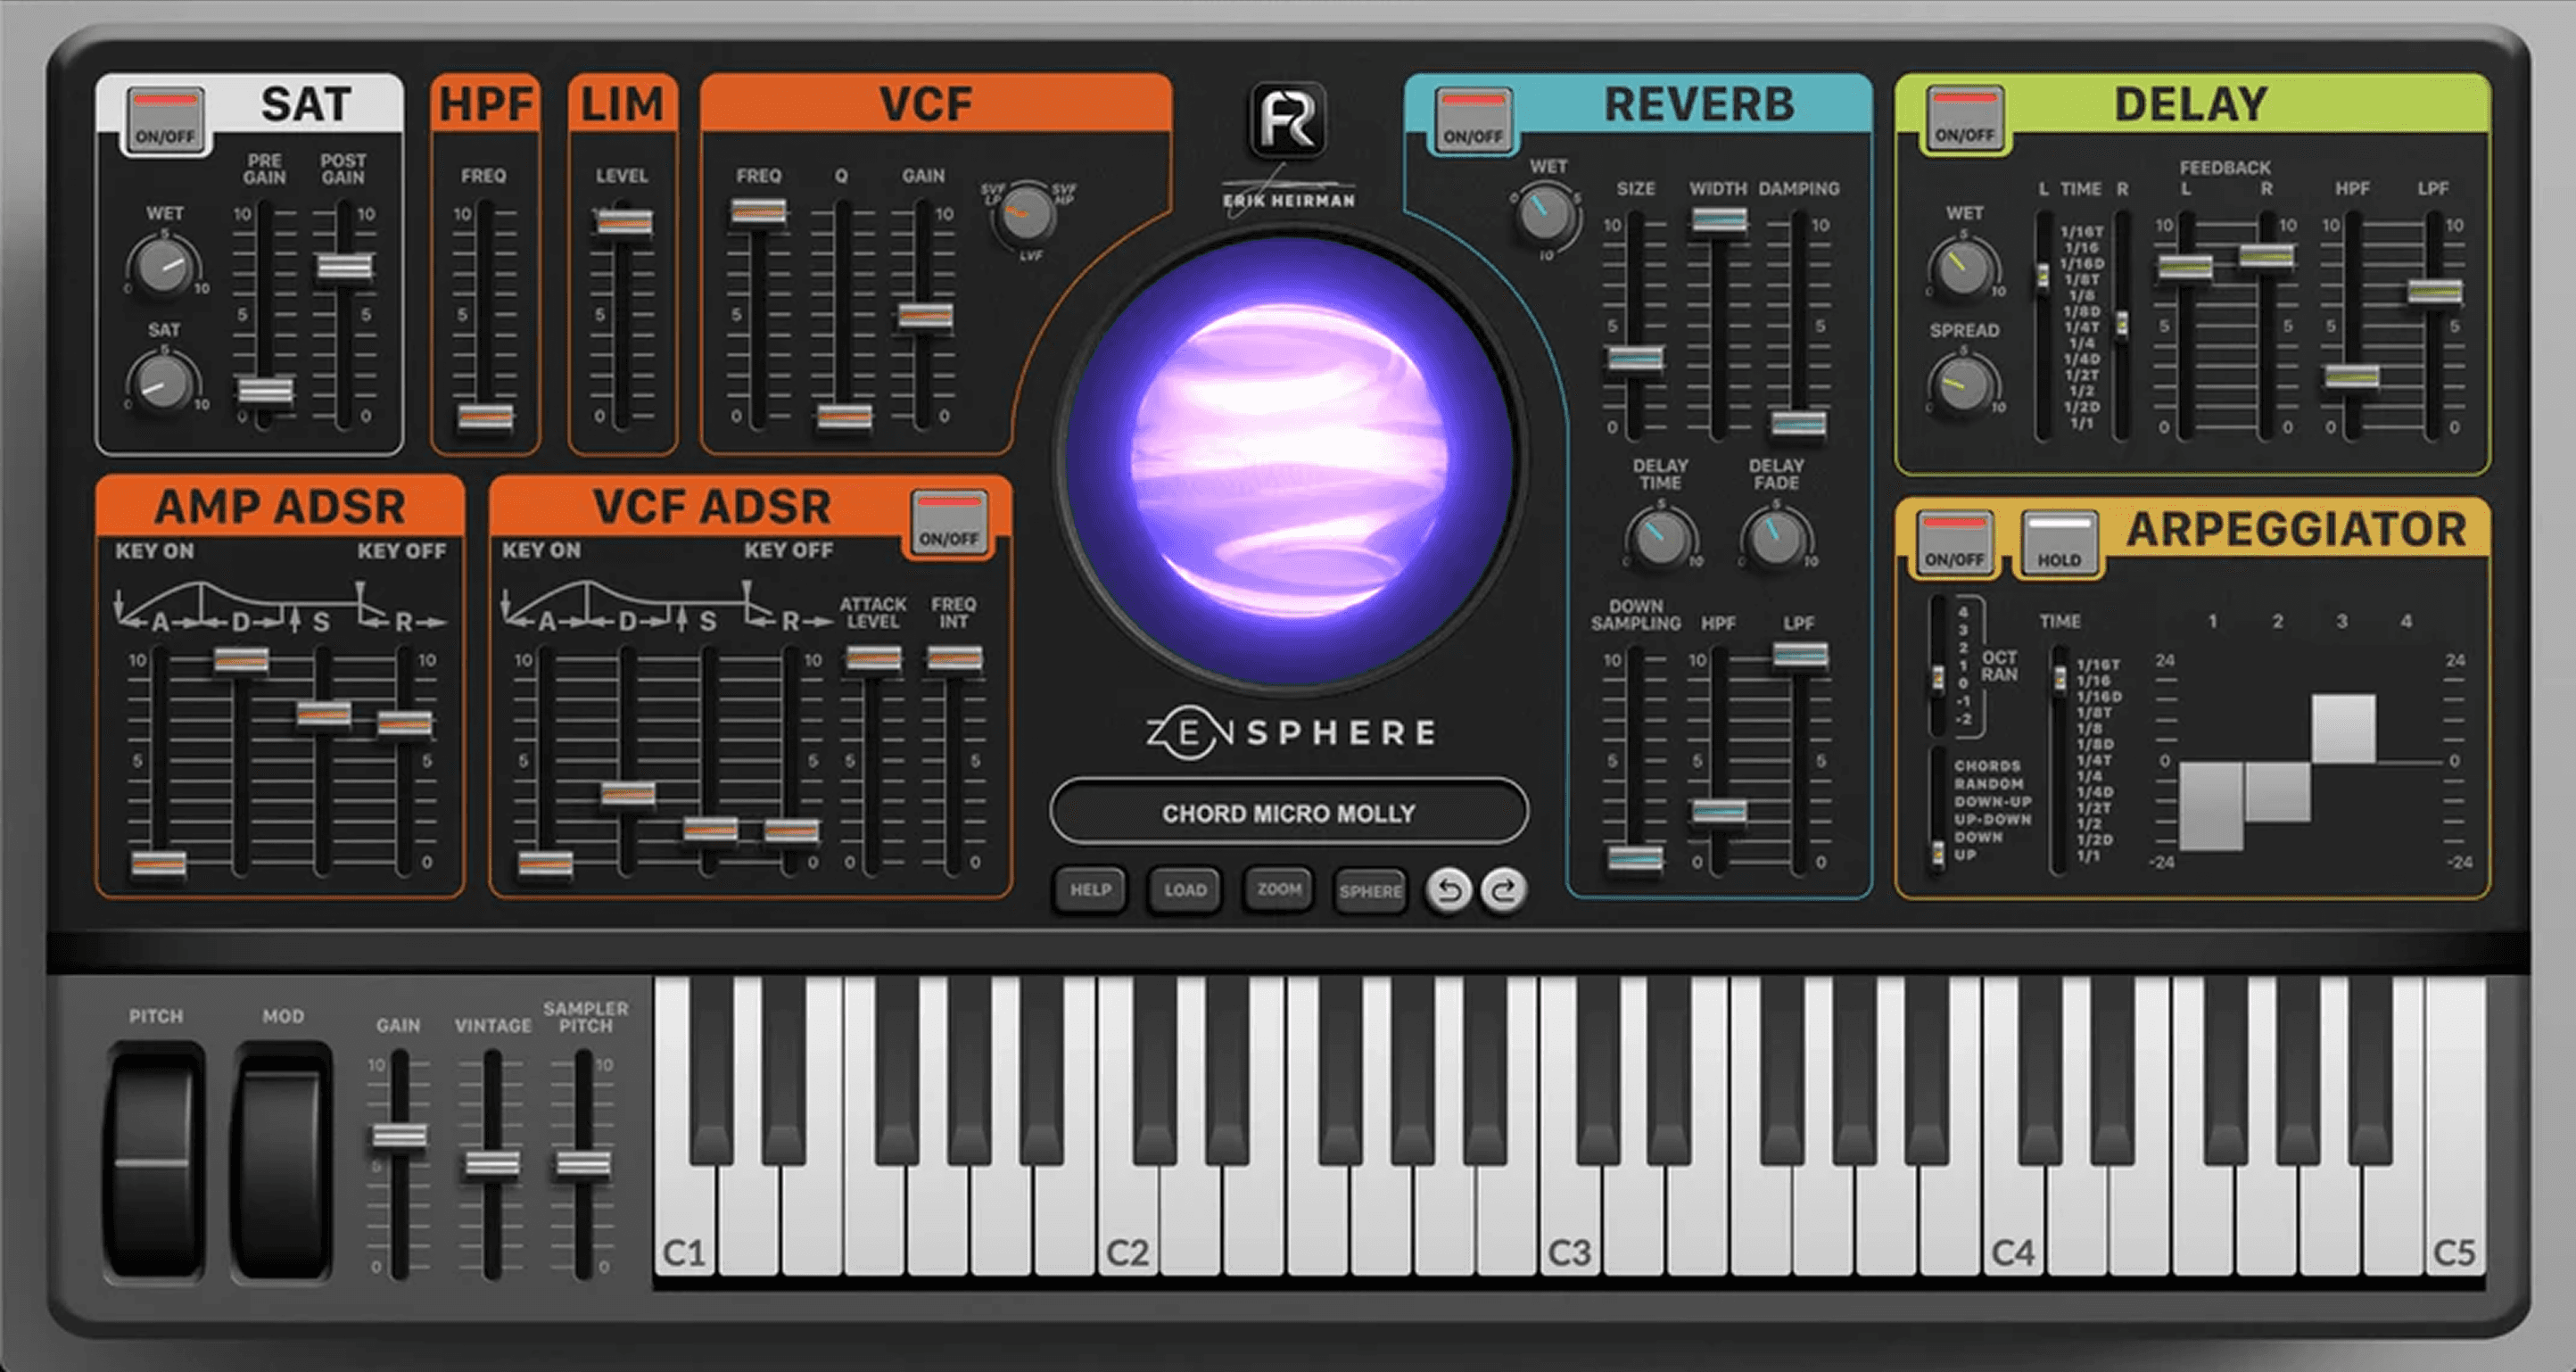Click the Reverb WET knob
This screenshot has width=2576, height=1372.
1546,215
